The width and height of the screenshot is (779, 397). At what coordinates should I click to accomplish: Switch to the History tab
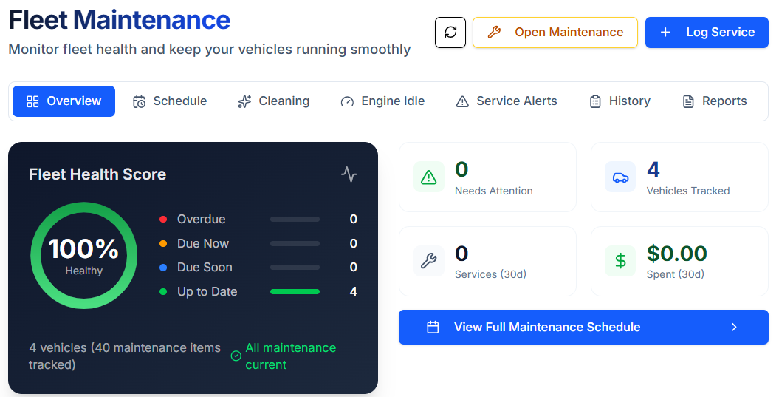619,101
